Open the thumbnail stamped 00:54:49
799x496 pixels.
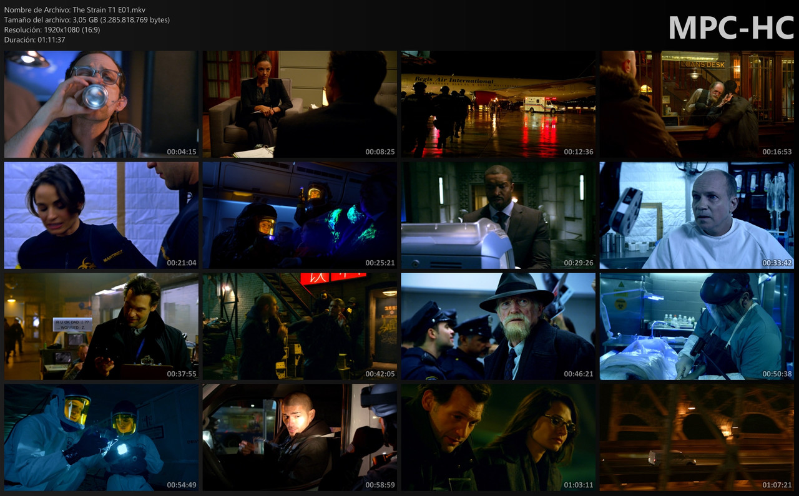point(102,437)
